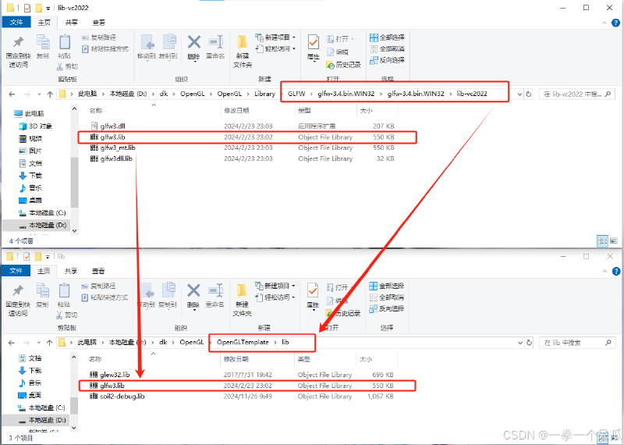Click Select all (全部选择) in lib window ribbon
Viewport: 624px width, 445px height.
pos(387,286)
